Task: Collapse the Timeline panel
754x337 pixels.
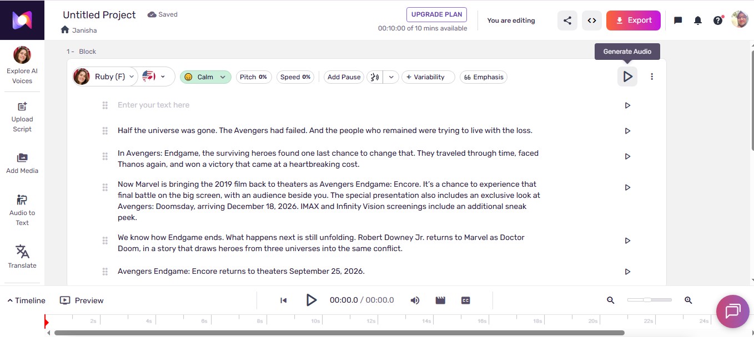Action: [26, 300]
